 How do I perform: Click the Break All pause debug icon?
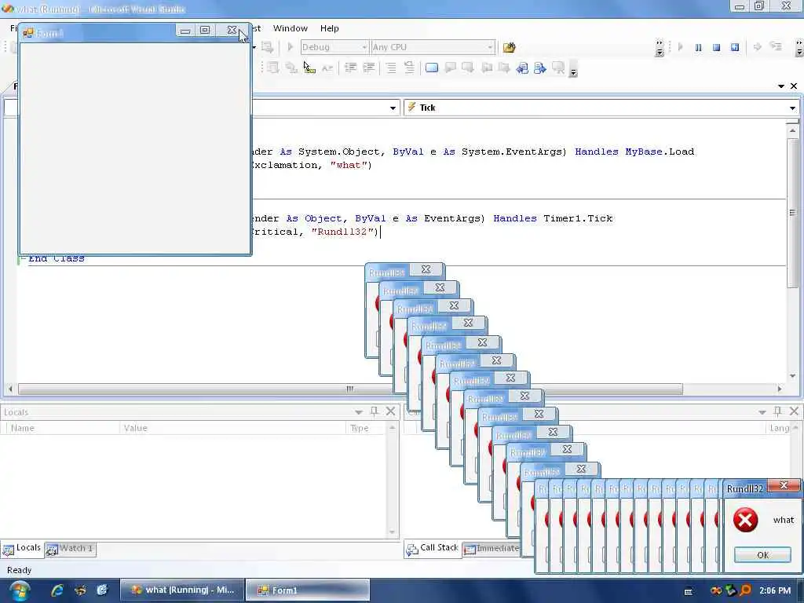tap(698, 47)
